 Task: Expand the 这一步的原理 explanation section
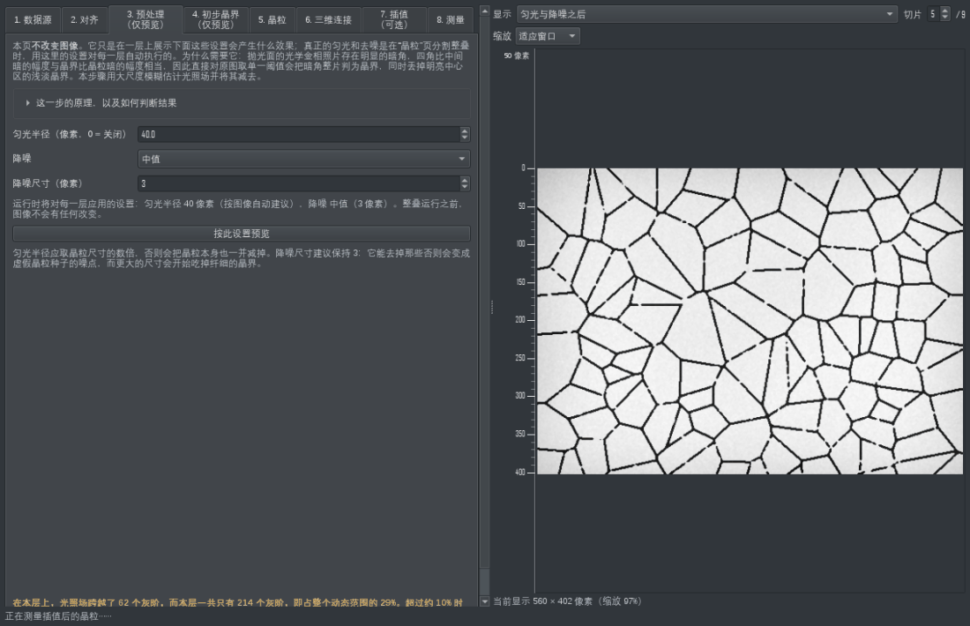coord(242,103)
